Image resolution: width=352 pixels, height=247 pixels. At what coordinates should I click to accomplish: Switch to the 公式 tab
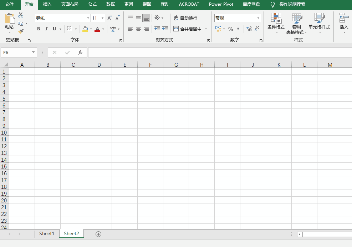(x=92, y=4)
